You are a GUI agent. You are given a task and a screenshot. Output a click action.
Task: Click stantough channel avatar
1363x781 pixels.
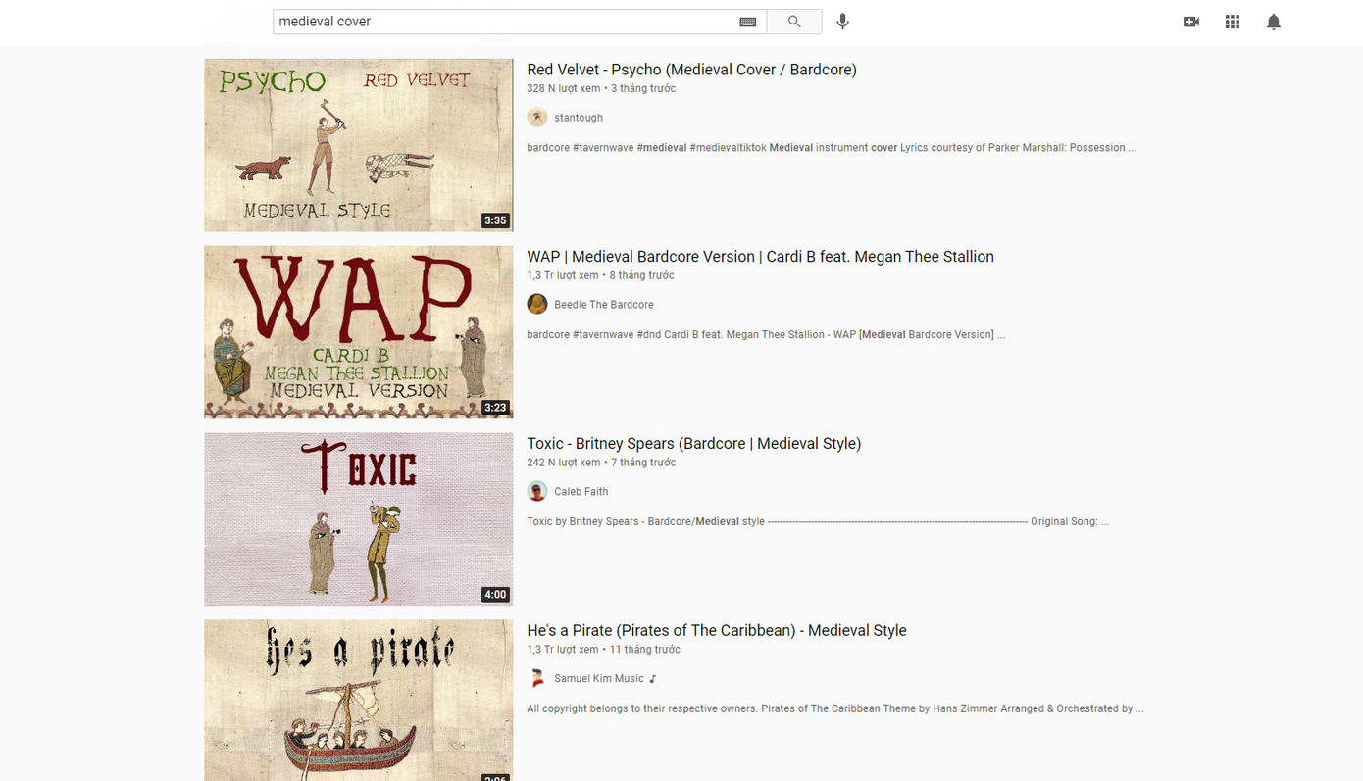(x=537, y=118)
